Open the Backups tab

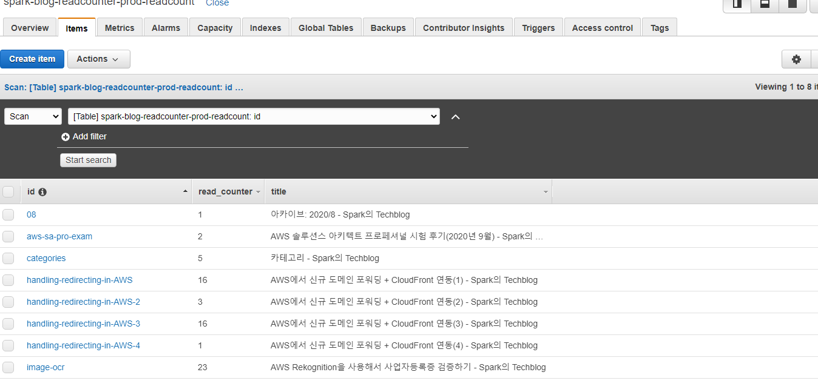[388, 27]
